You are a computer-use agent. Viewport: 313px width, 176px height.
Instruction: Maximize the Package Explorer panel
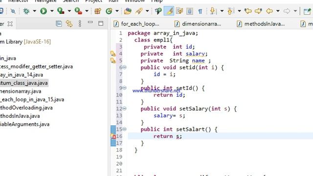tap(101, 23)
